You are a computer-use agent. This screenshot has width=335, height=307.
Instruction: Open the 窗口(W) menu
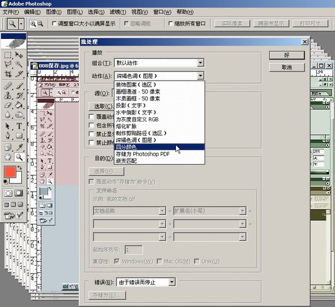[x=162, y=12]
